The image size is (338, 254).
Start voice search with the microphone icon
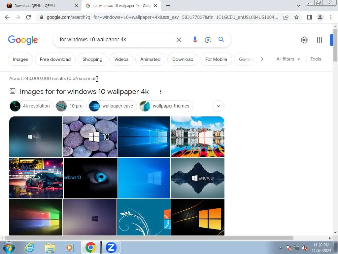click(x=195, y=40)
